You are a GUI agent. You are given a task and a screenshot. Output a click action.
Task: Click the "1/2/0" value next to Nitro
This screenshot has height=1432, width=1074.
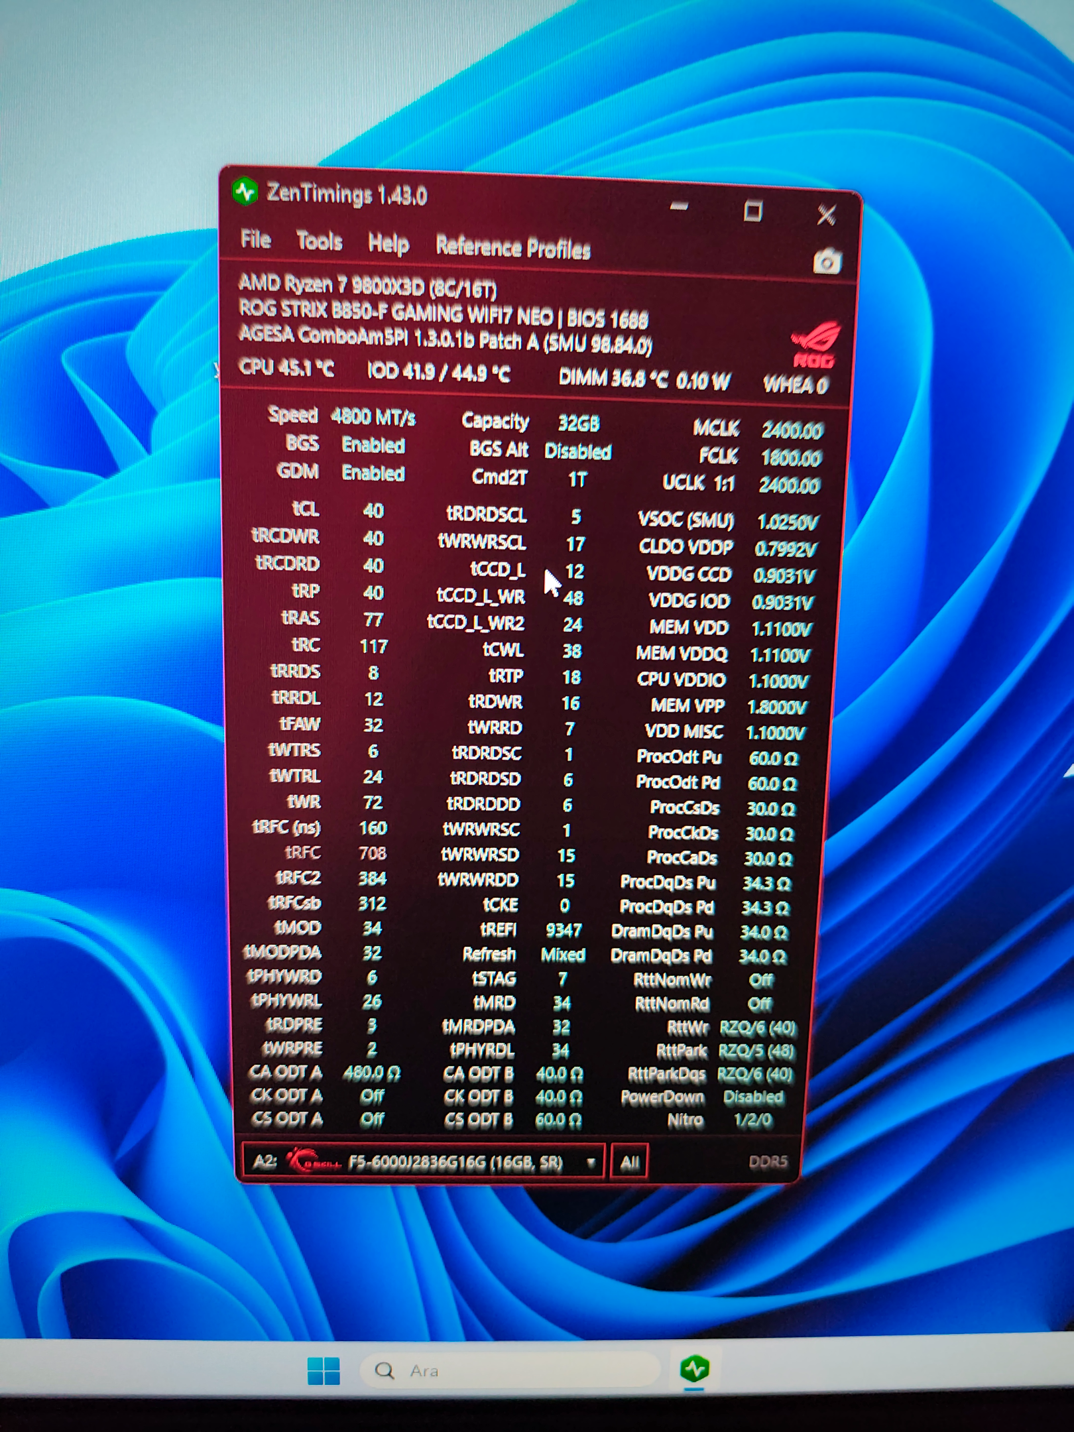tap(753, 1120)
